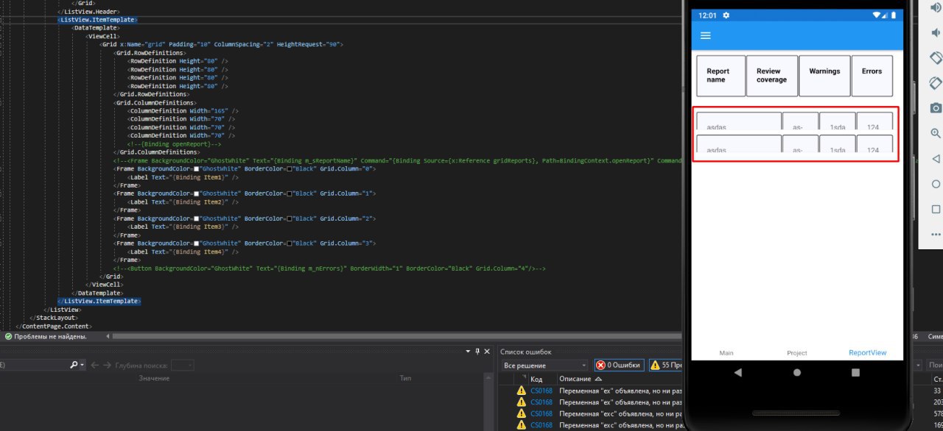The width and height of the screenshot is (943, 431).
Task: Click the emulator volume down icon
Action: coord(936,33)
